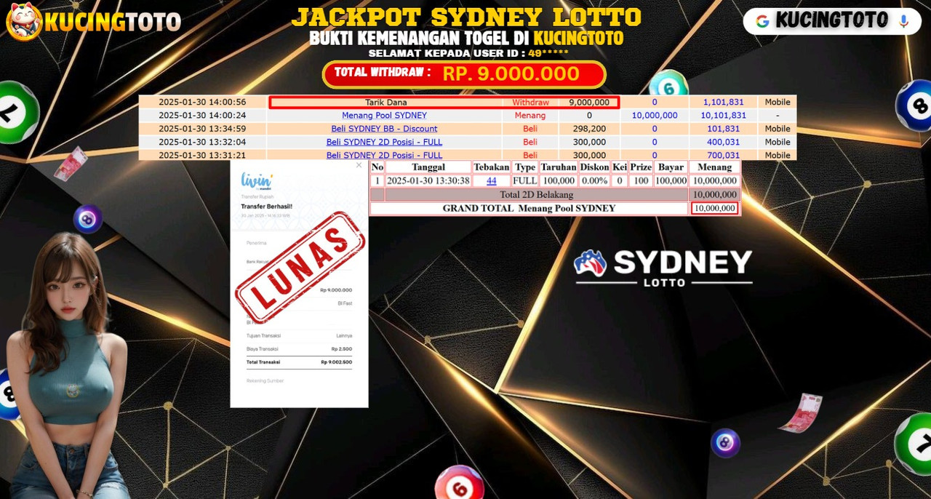The image size is (931, 499).
Task: Click the tebakan number 44 link
Action: click(492, 181)
